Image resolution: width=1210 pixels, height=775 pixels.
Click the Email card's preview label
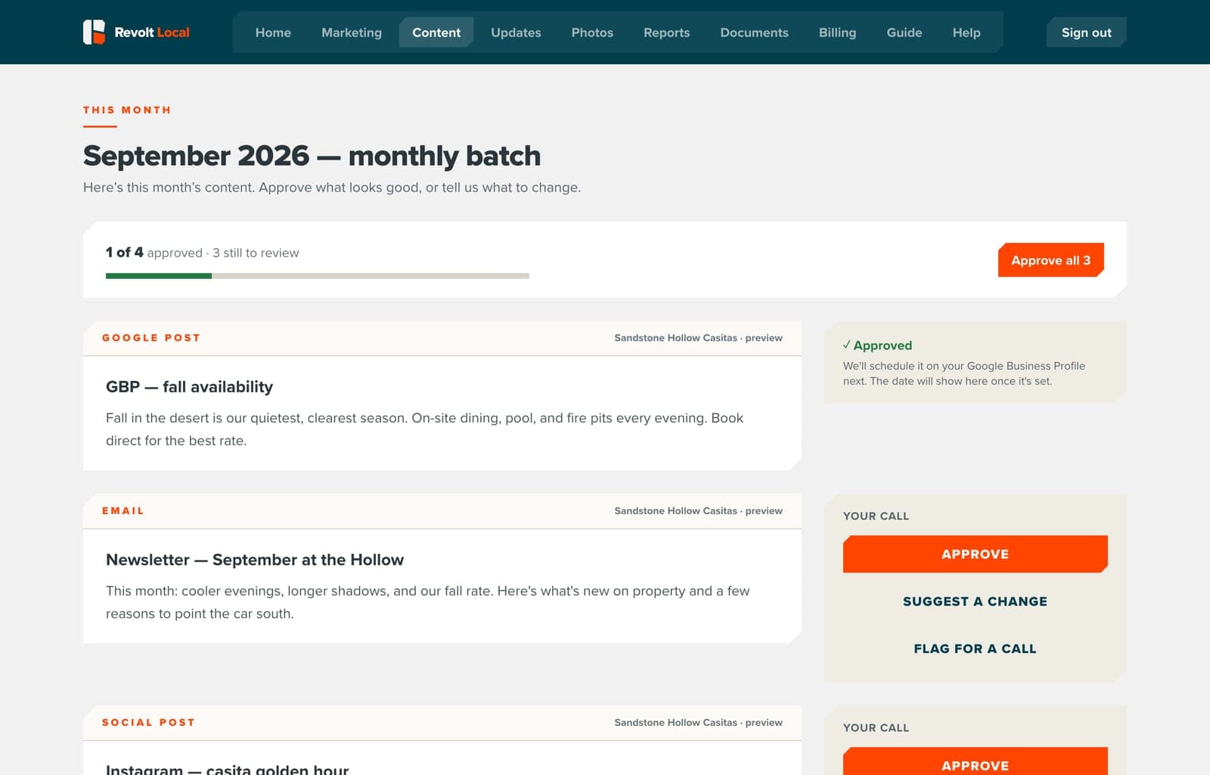pos(698,511)
